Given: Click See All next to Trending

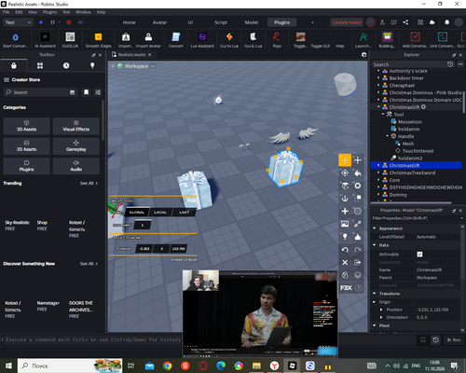Looking at the screenshot, I should pos(89,183).
